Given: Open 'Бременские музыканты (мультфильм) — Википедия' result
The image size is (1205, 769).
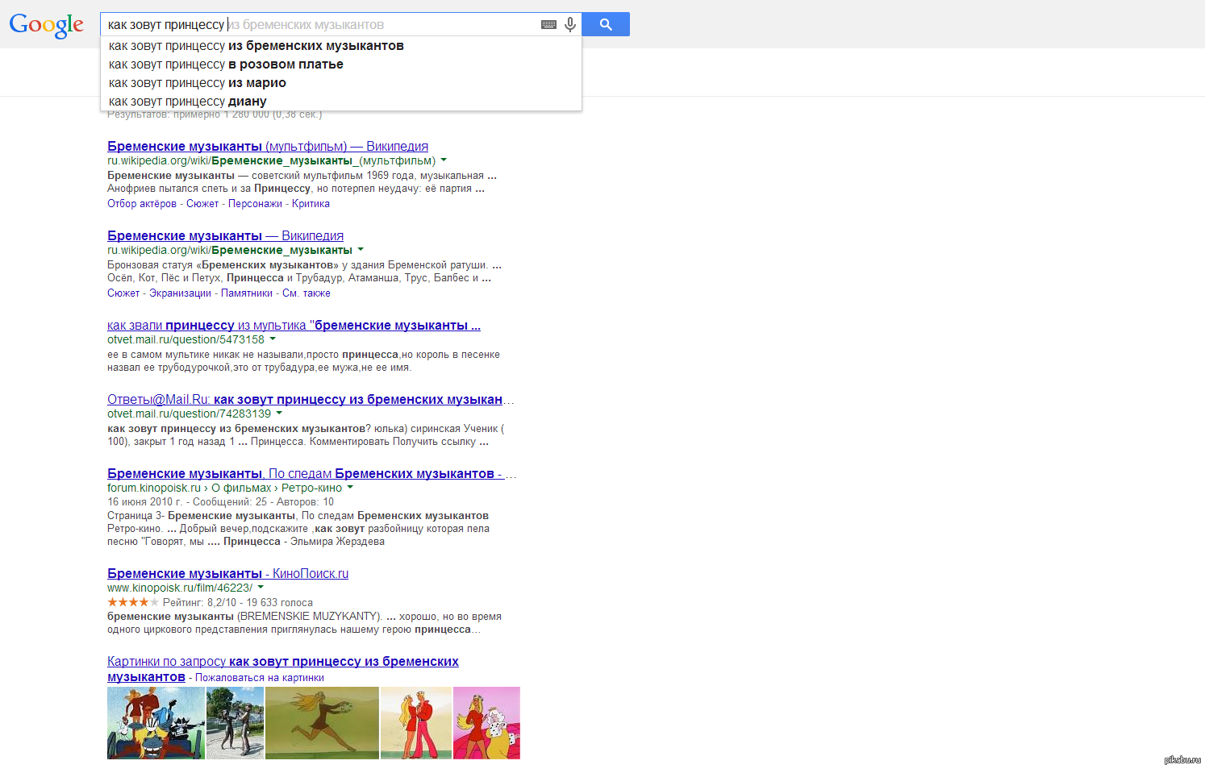Looking at the screenshot, I should 267,146.
